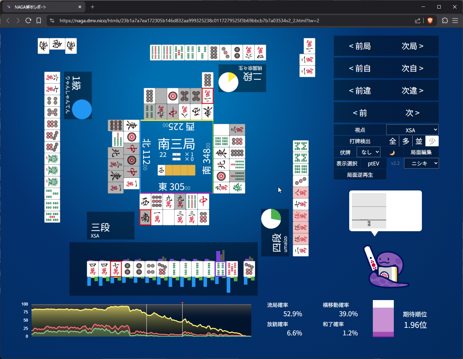
Task: Open the browser extensions puzzle icon
Action: click(445, 21)
